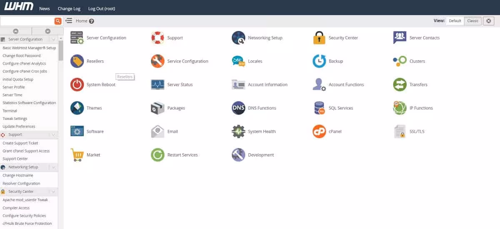Click the Home help question mark icon
The width and height of the screenshot is (500, 229).
[92, 21]
